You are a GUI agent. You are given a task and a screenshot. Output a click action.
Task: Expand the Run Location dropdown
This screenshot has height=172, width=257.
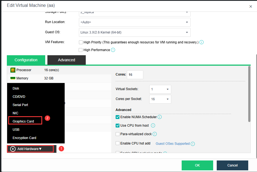[x=135, y=22]
